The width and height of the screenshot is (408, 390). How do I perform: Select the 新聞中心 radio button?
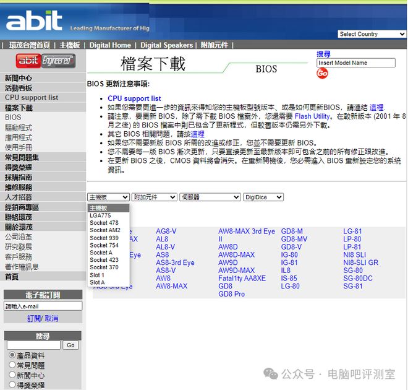coord(12,375)
